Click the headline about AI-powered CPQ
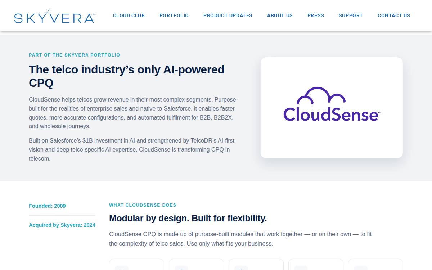432x270 pixels. pos(127,76)
